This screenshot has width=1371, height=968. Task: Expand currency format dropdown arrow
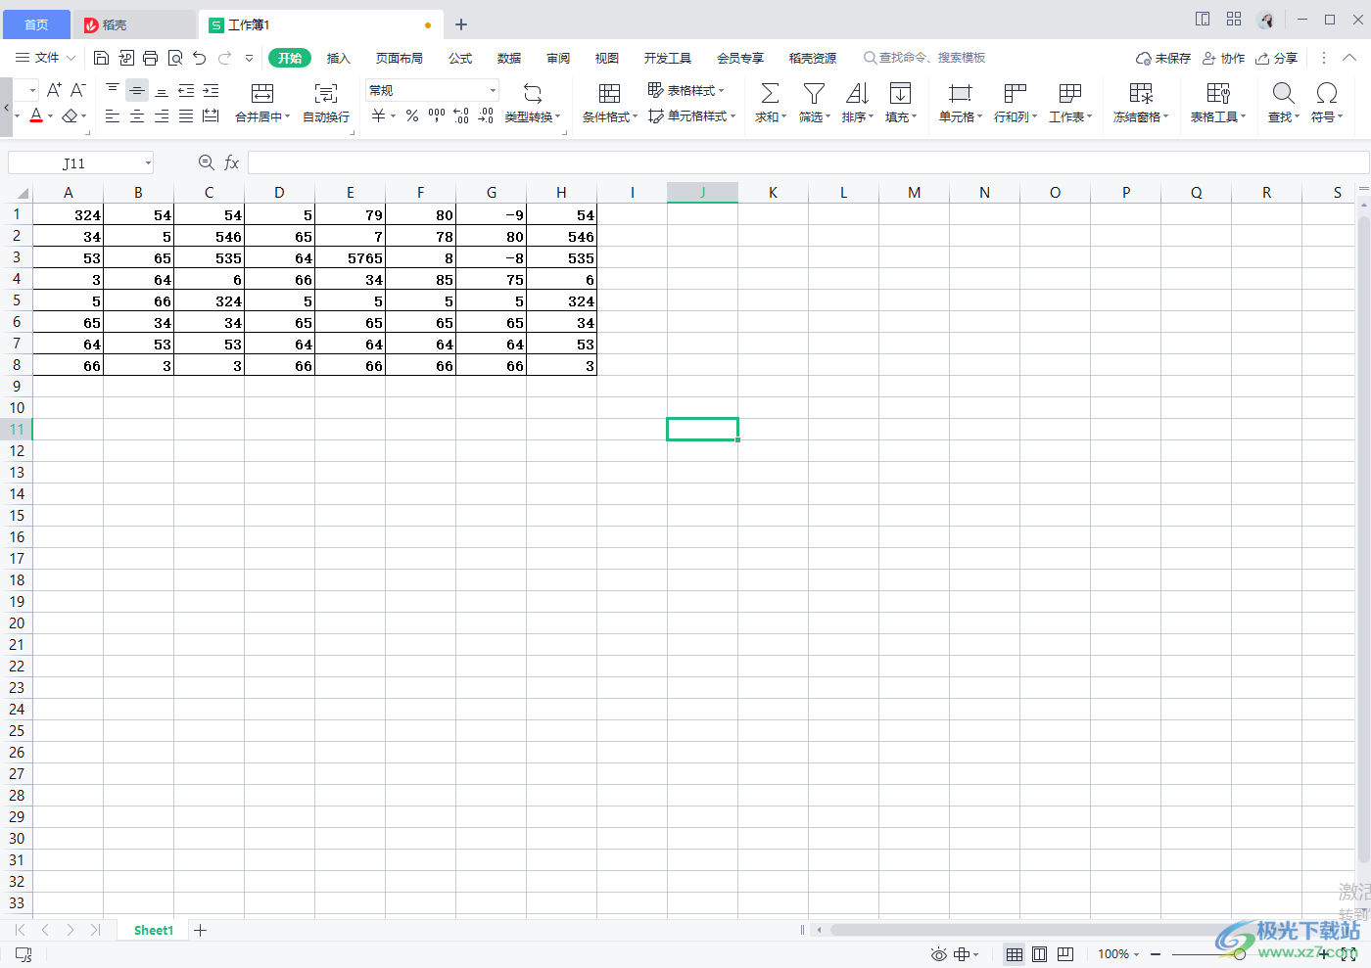click(x=394, y=116)
